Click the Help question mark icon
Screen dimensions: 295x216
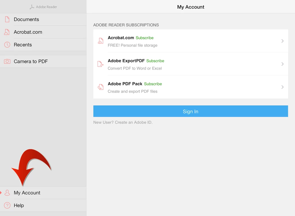(x=7, y=205)
